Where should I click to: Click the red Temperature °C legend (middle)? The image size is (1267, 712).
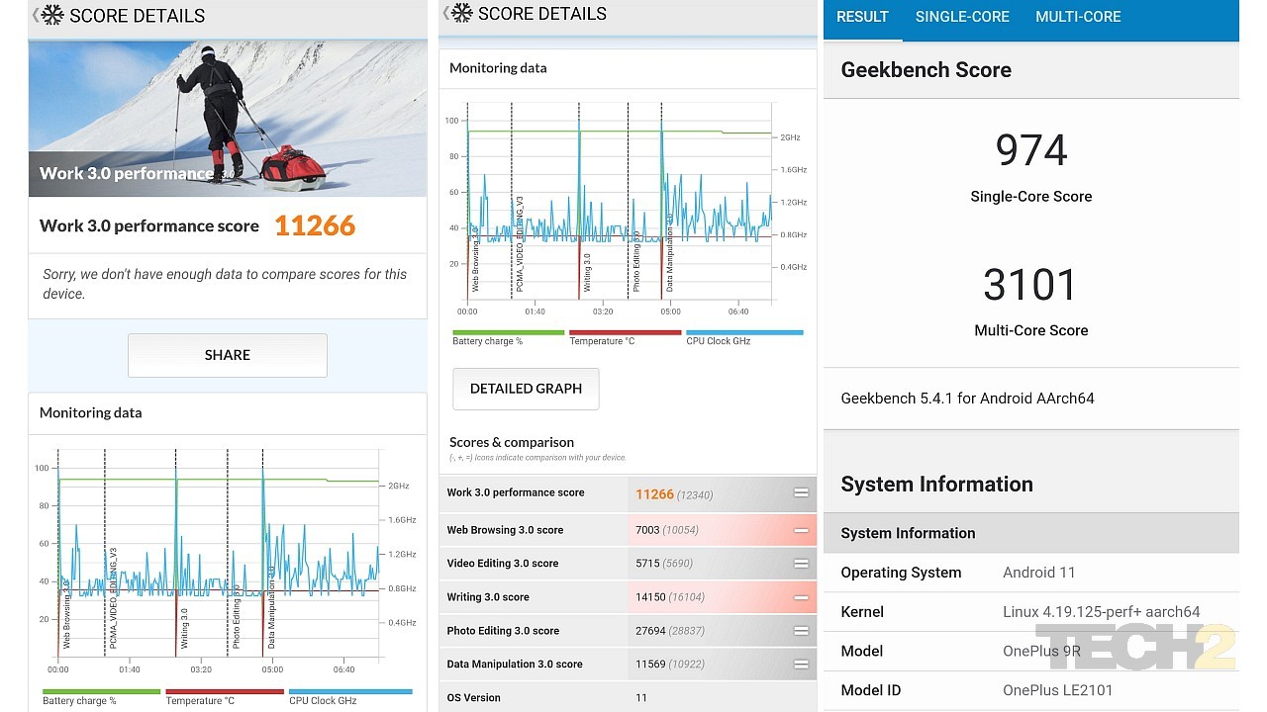coord(625,337)
